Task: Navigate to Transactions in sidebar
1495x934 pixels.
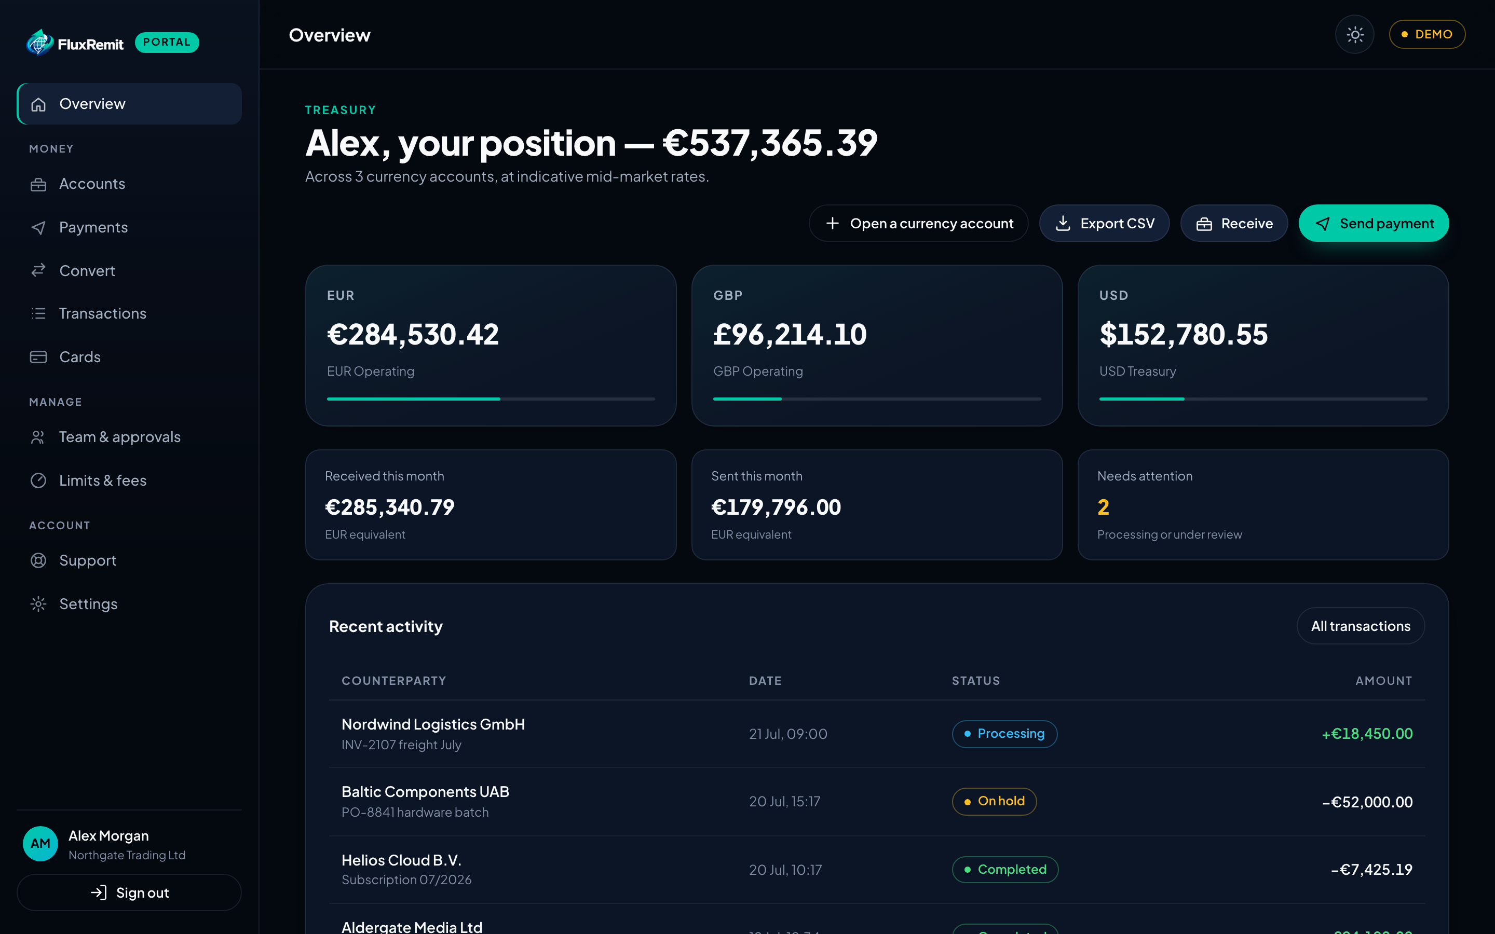Action: click(129, 314)
